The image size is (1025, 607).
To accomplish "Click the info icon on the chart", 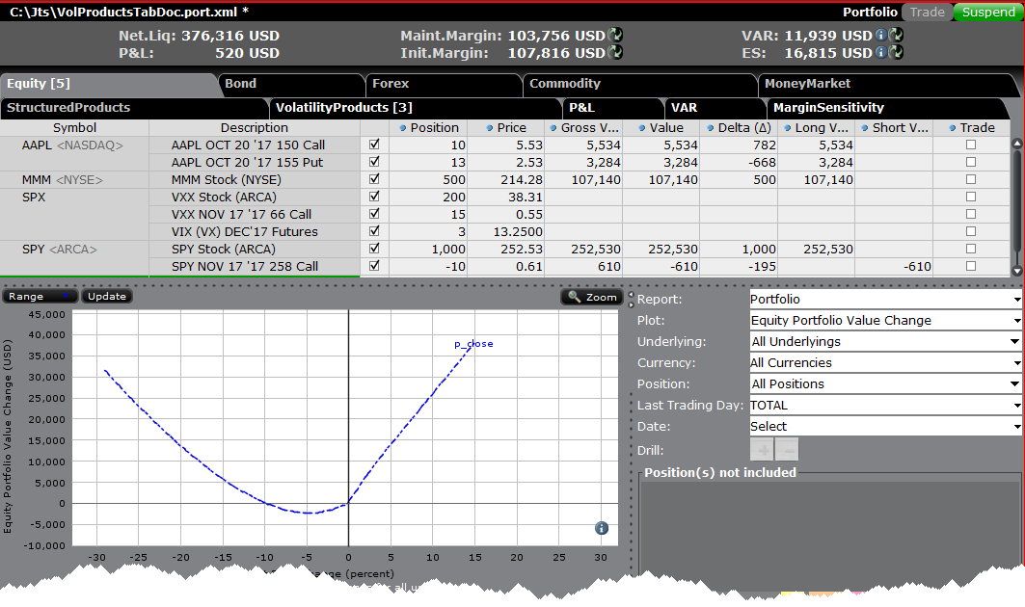I will (601, 528).
